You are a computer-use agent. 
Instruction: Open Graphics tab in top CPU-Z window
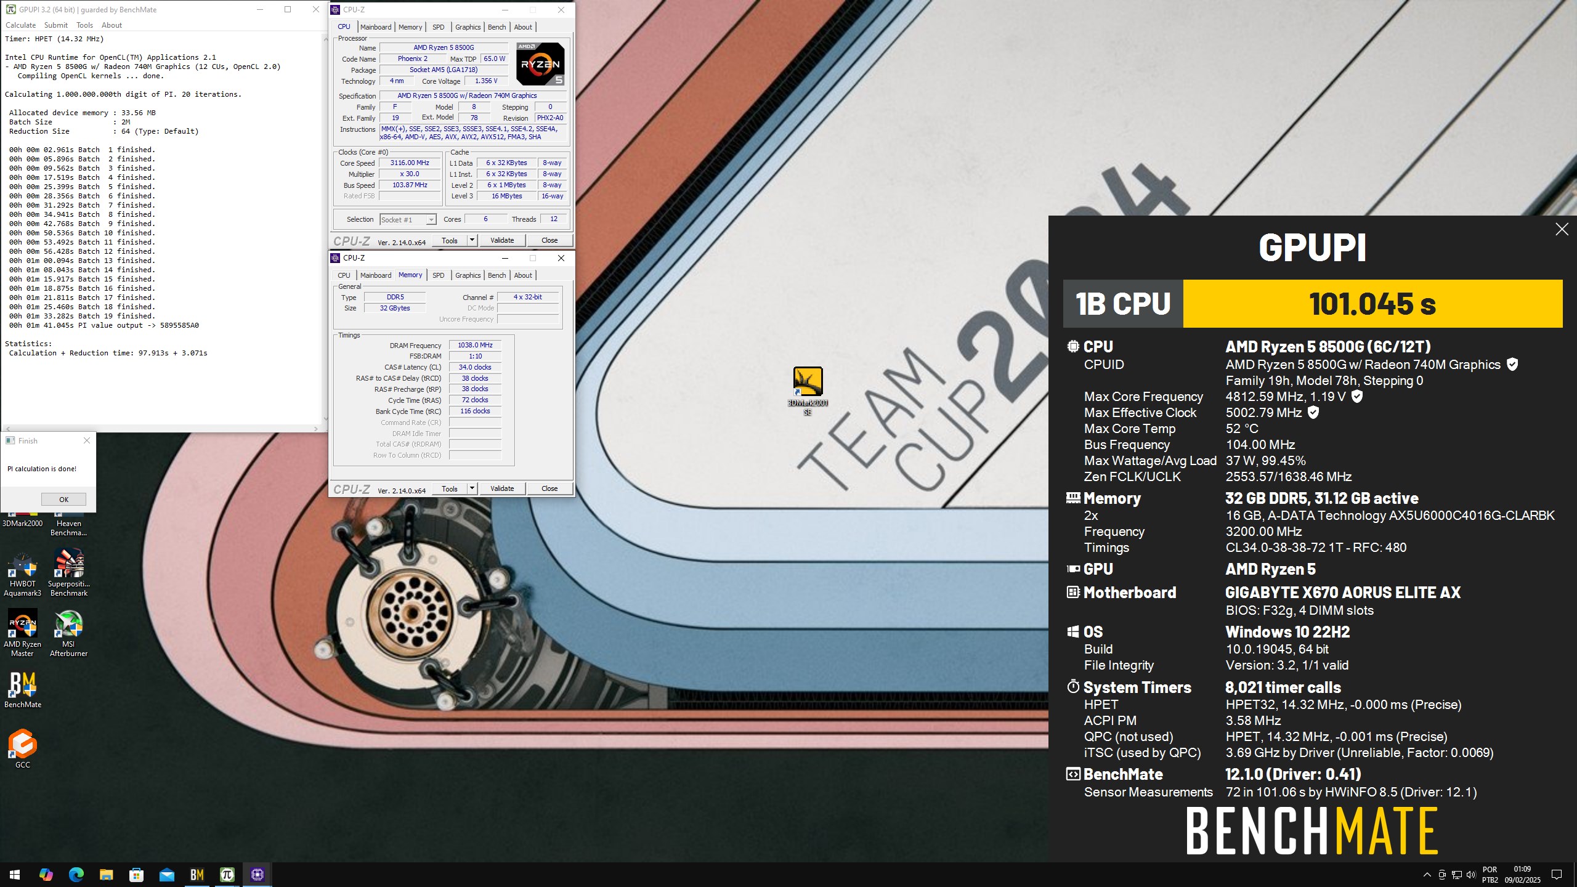click(468, 27)
